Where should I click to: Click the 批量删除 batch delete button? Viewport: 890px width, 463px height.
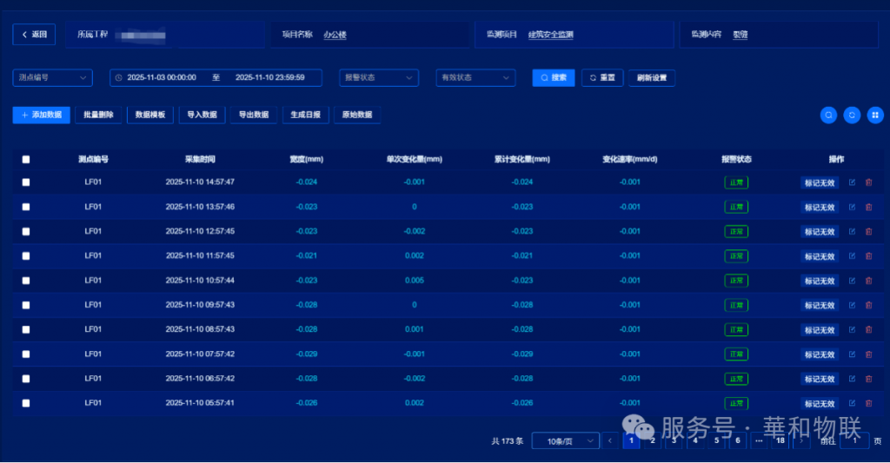click(99, 116)
